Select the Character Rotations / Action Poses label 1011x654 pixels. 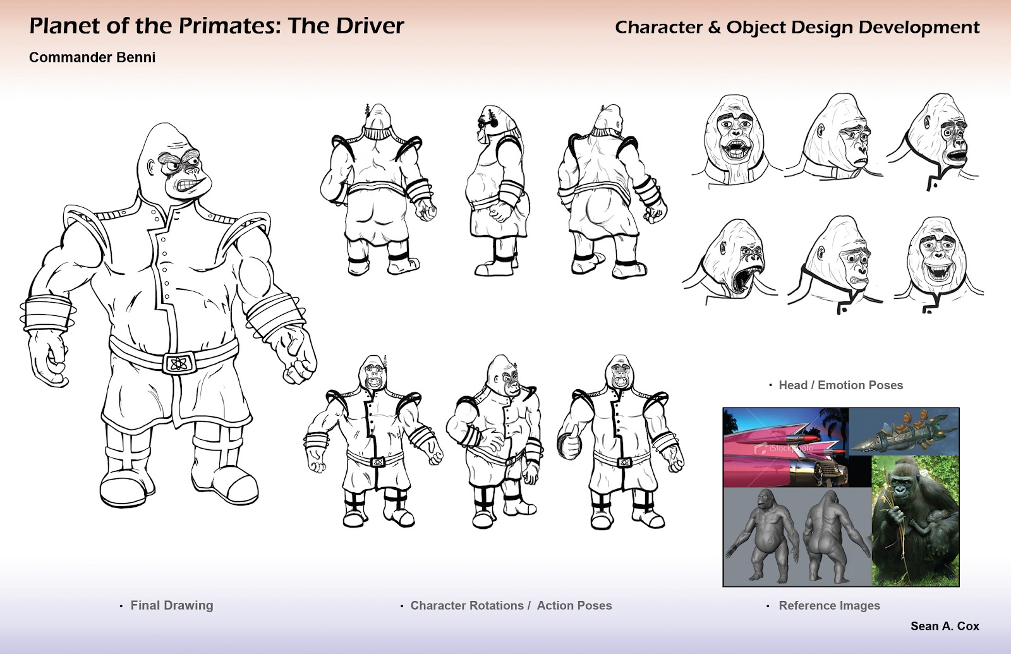pos(511,605)
